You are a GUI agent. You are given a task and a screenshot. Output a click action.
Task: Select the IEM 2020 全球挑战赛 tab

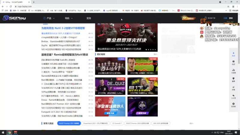pyautogui.click(x=161, y=123)
